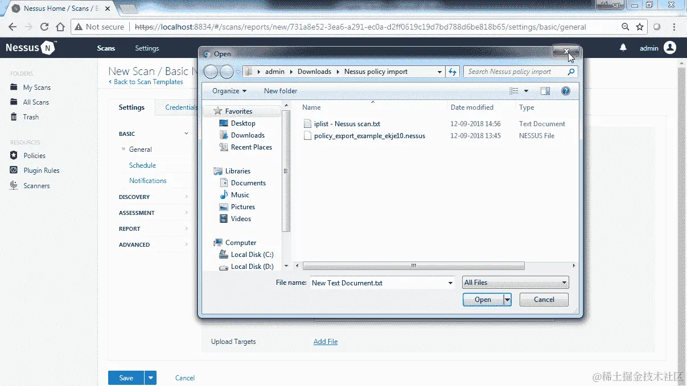Image resolution: width=687 pixels, height=386 pixels.
Task: Open File name history dropdown
Action: [450, 283]
